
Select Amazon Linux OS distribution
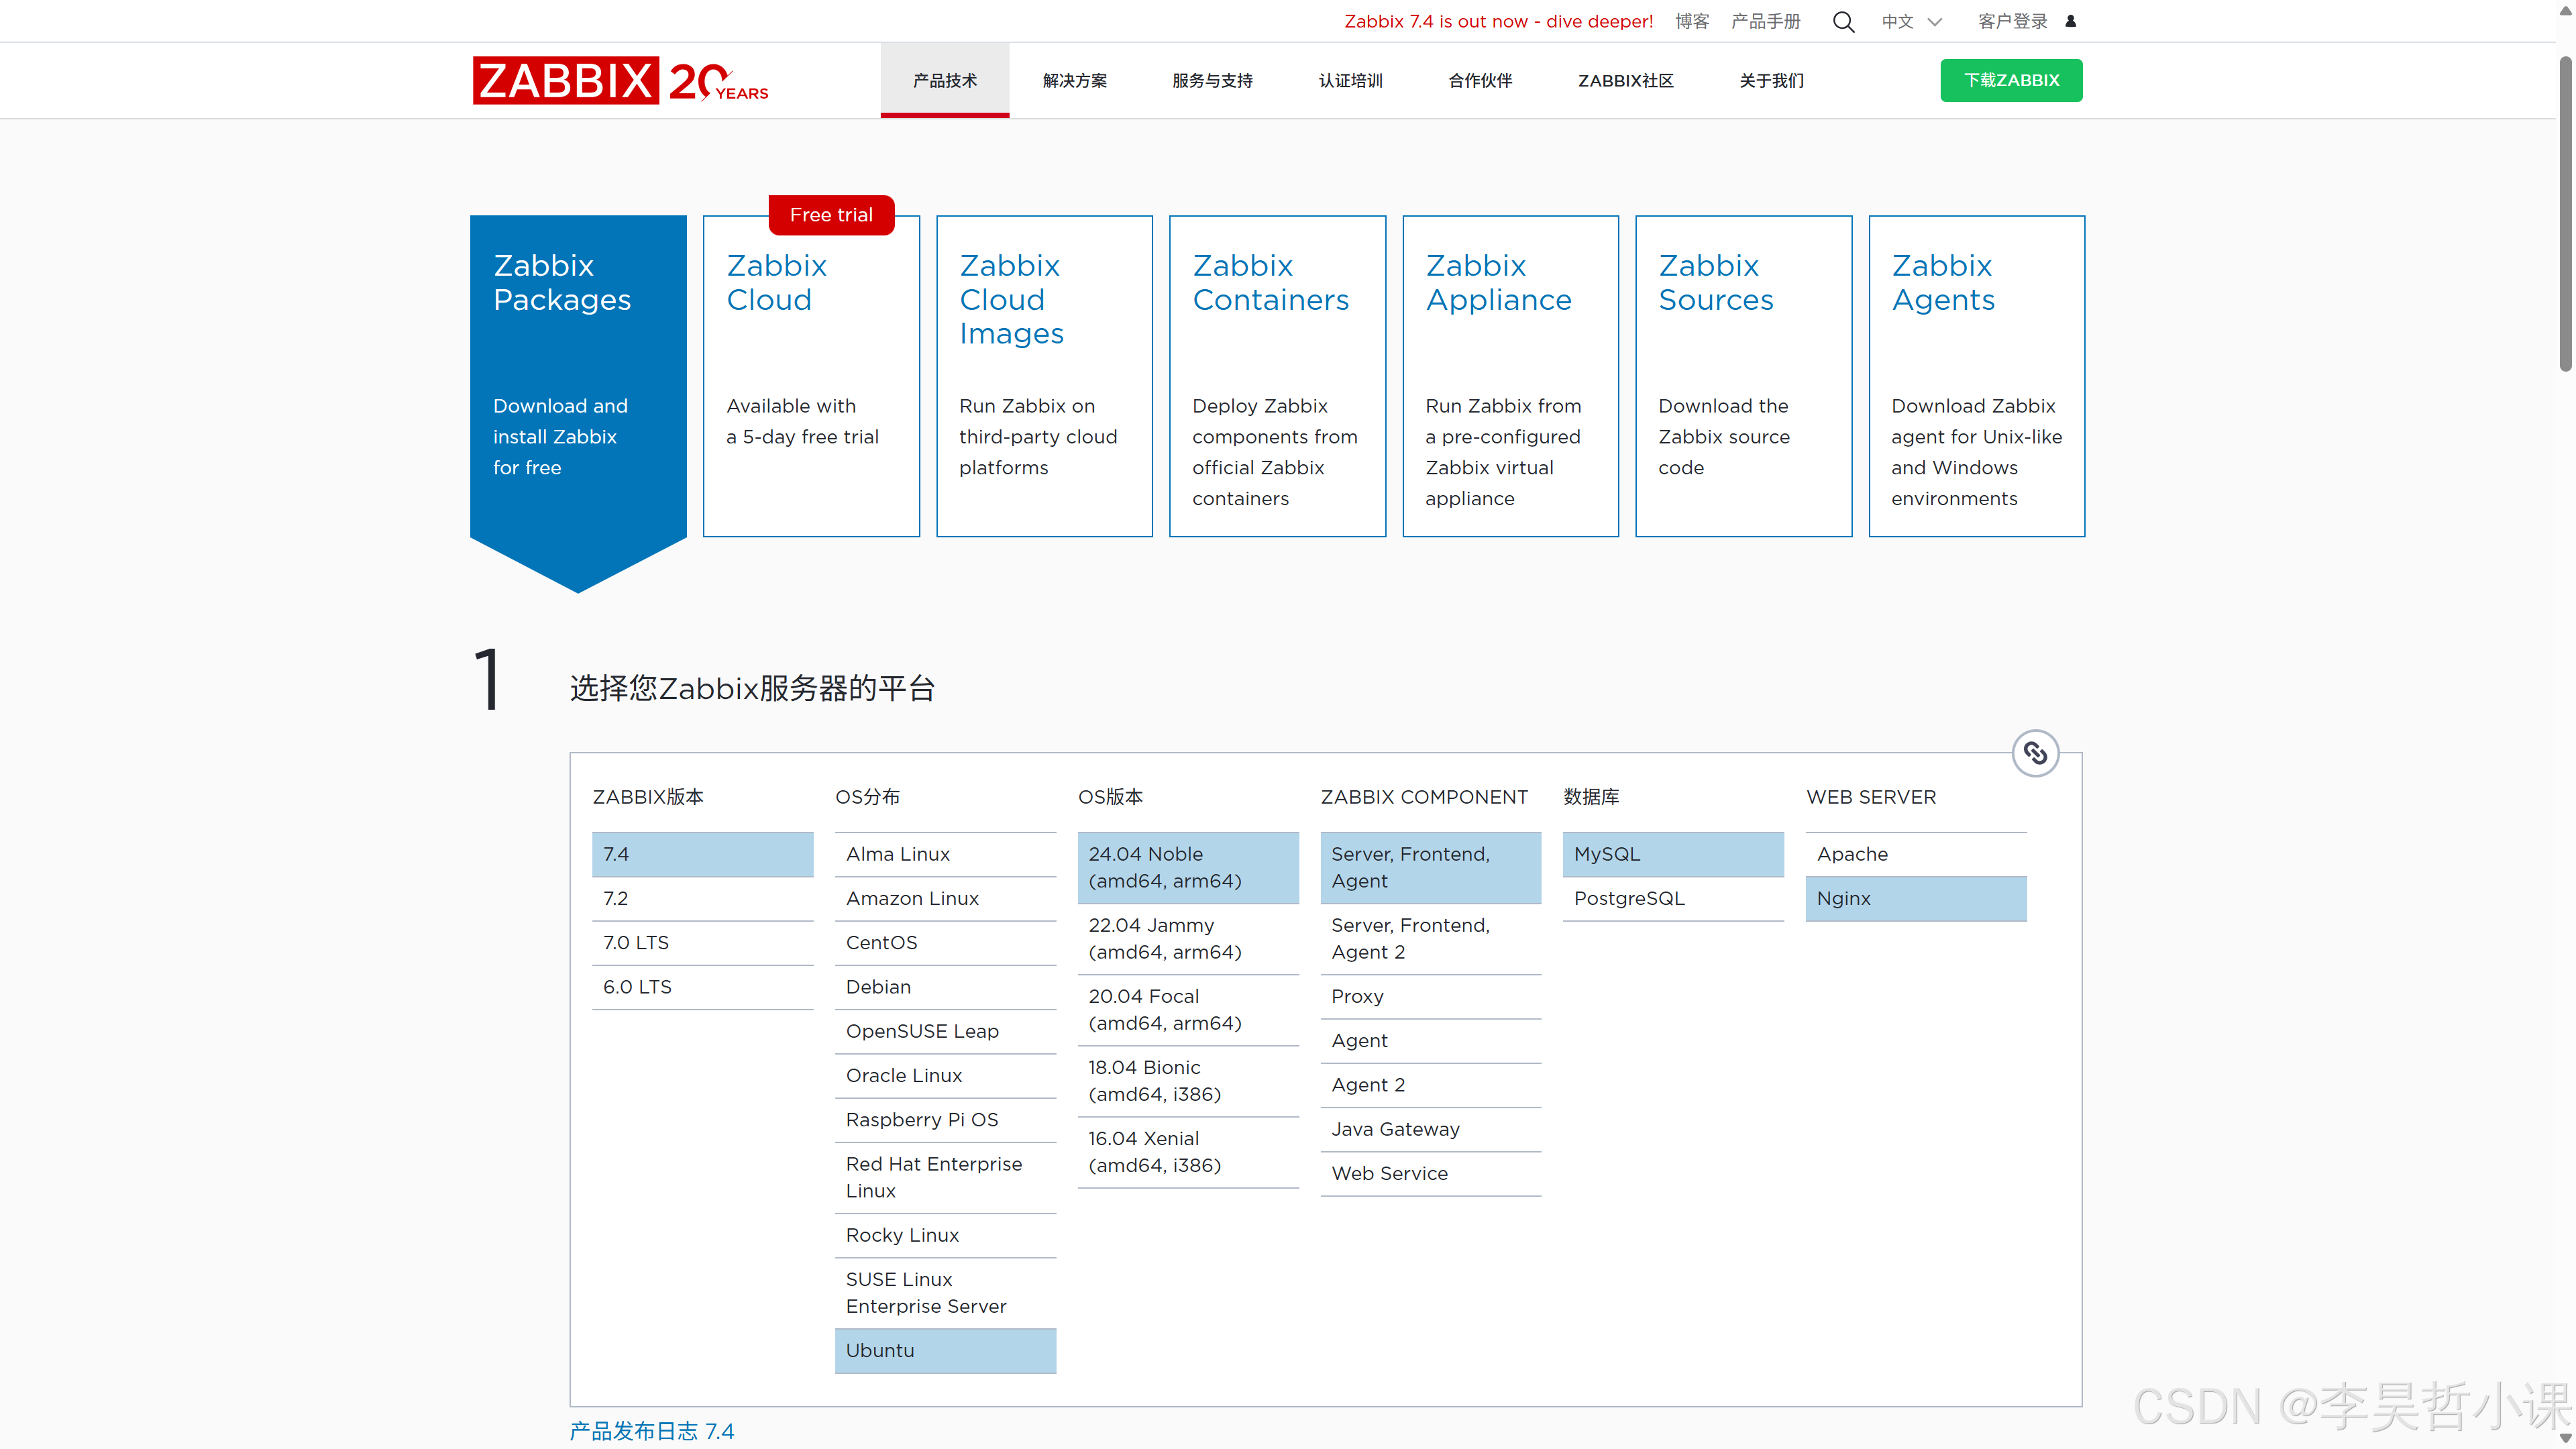[945, 899]
